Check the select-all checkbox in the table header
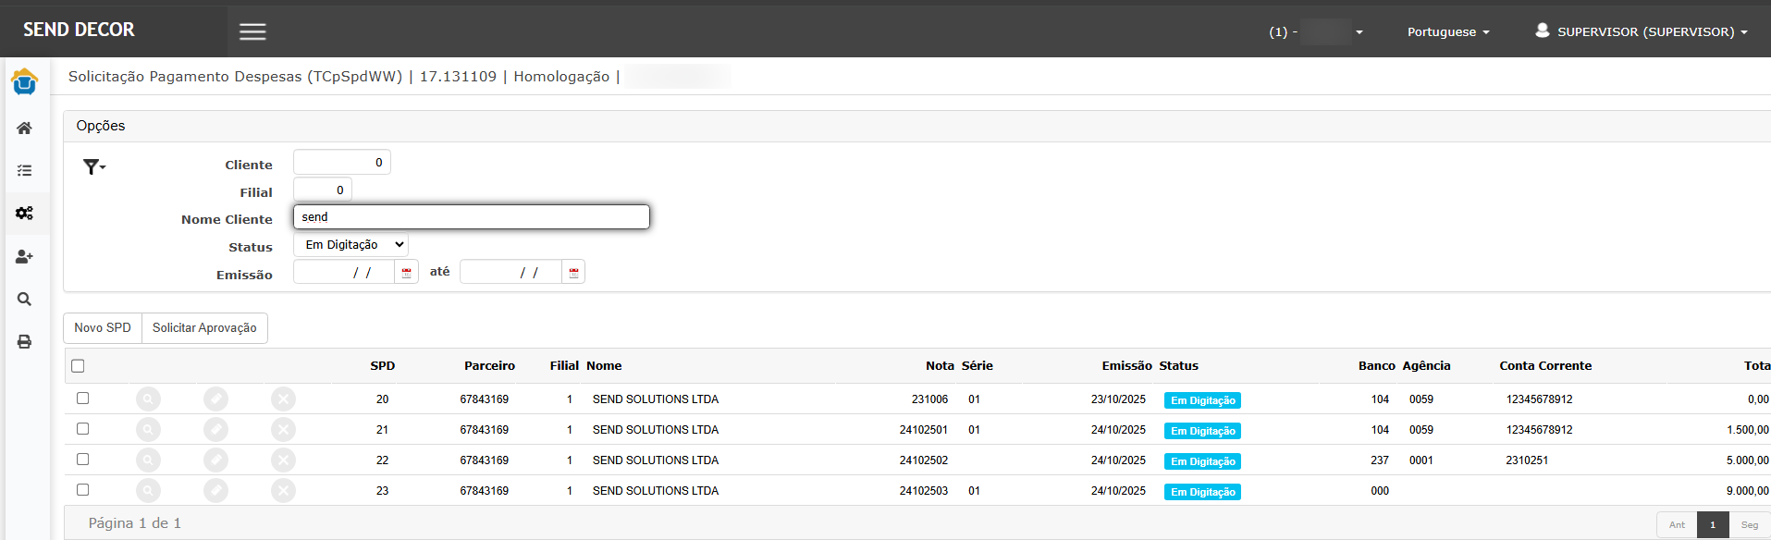The height and width of the screenshot is (540, 1771). pos(78,366)
